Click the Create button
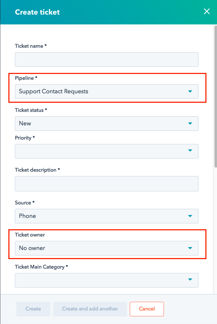 point(33,309)
